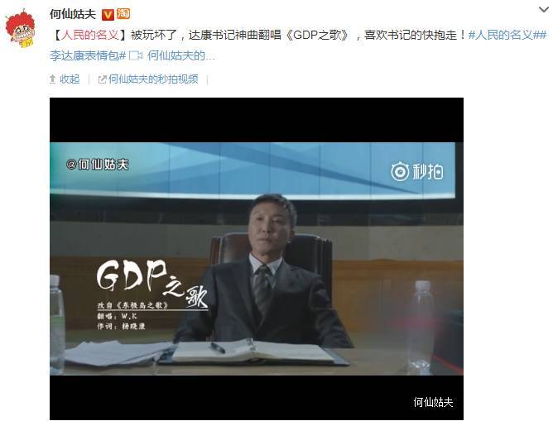Open the 人民的名义 red bracketed topic

pos(90,35)
